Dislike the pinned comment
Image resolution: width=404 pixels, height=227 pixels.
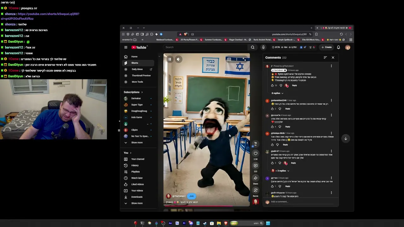coord(281,85)
